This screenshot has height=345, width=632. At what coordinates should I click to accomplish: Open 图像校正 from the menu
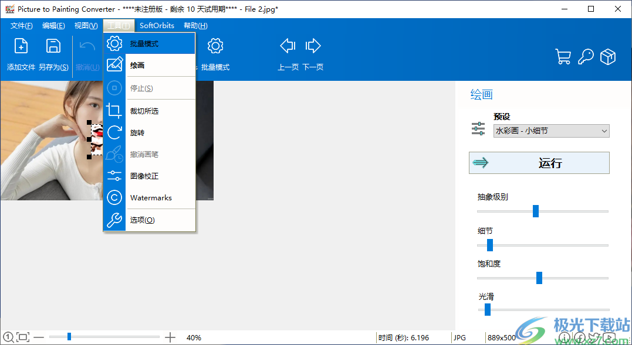(x=149, y=176)
